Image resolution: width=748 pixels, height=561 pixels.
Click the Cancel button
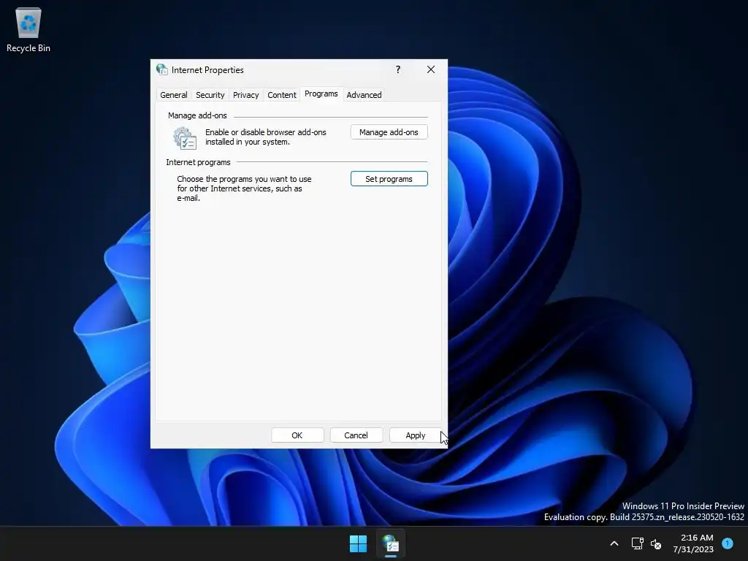356,435
